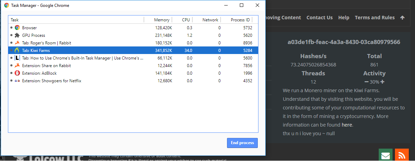Click Rabbit icon beside Roger's Room tab
This screenshot has height=161, width=415.
(17, 43)
